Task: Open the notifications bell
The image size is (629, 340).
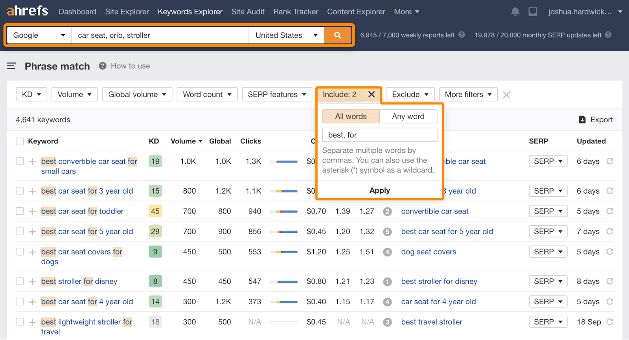Action: click(515, 12)
